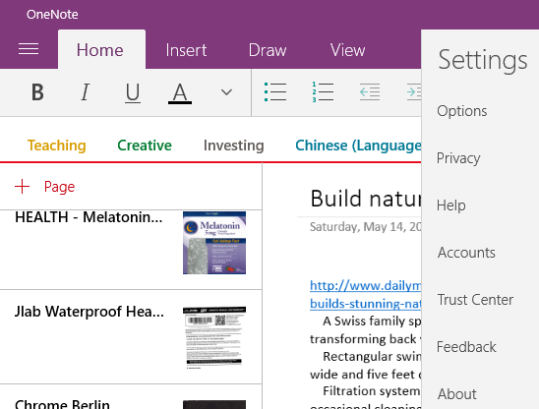Apply the font color button

click(x=180, y=93)
